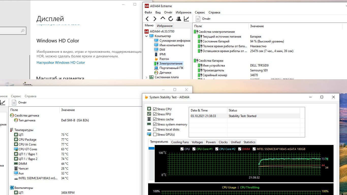Viewport: 347px width, 195px height.
Task: Select Электропитание tree item
Action: point(168,63)
